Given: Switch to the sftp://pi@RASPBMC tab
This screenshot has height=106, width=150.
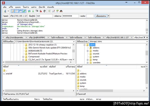Looking at the screenshot, I should [x=37, y=38].
